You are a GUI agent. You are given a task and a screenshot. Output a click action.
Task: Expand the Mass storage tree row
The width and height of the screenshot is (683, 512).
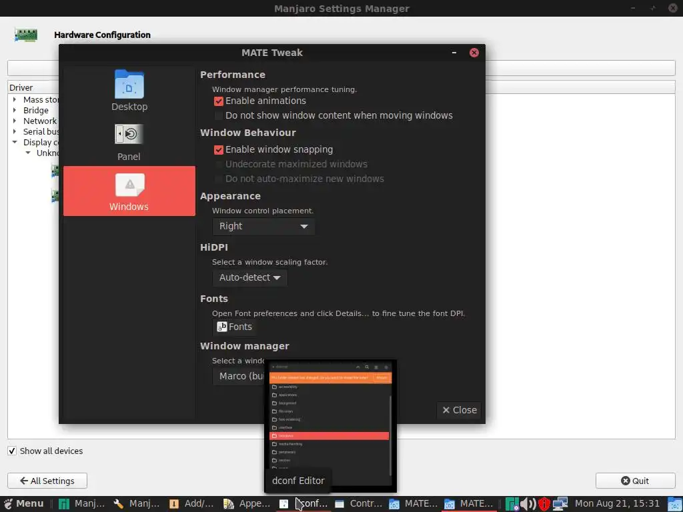point(15,100)
